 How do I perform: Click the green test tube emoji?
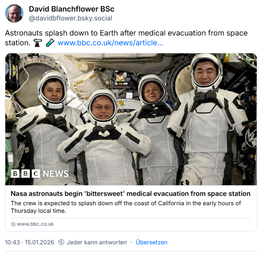coord(50,43)
